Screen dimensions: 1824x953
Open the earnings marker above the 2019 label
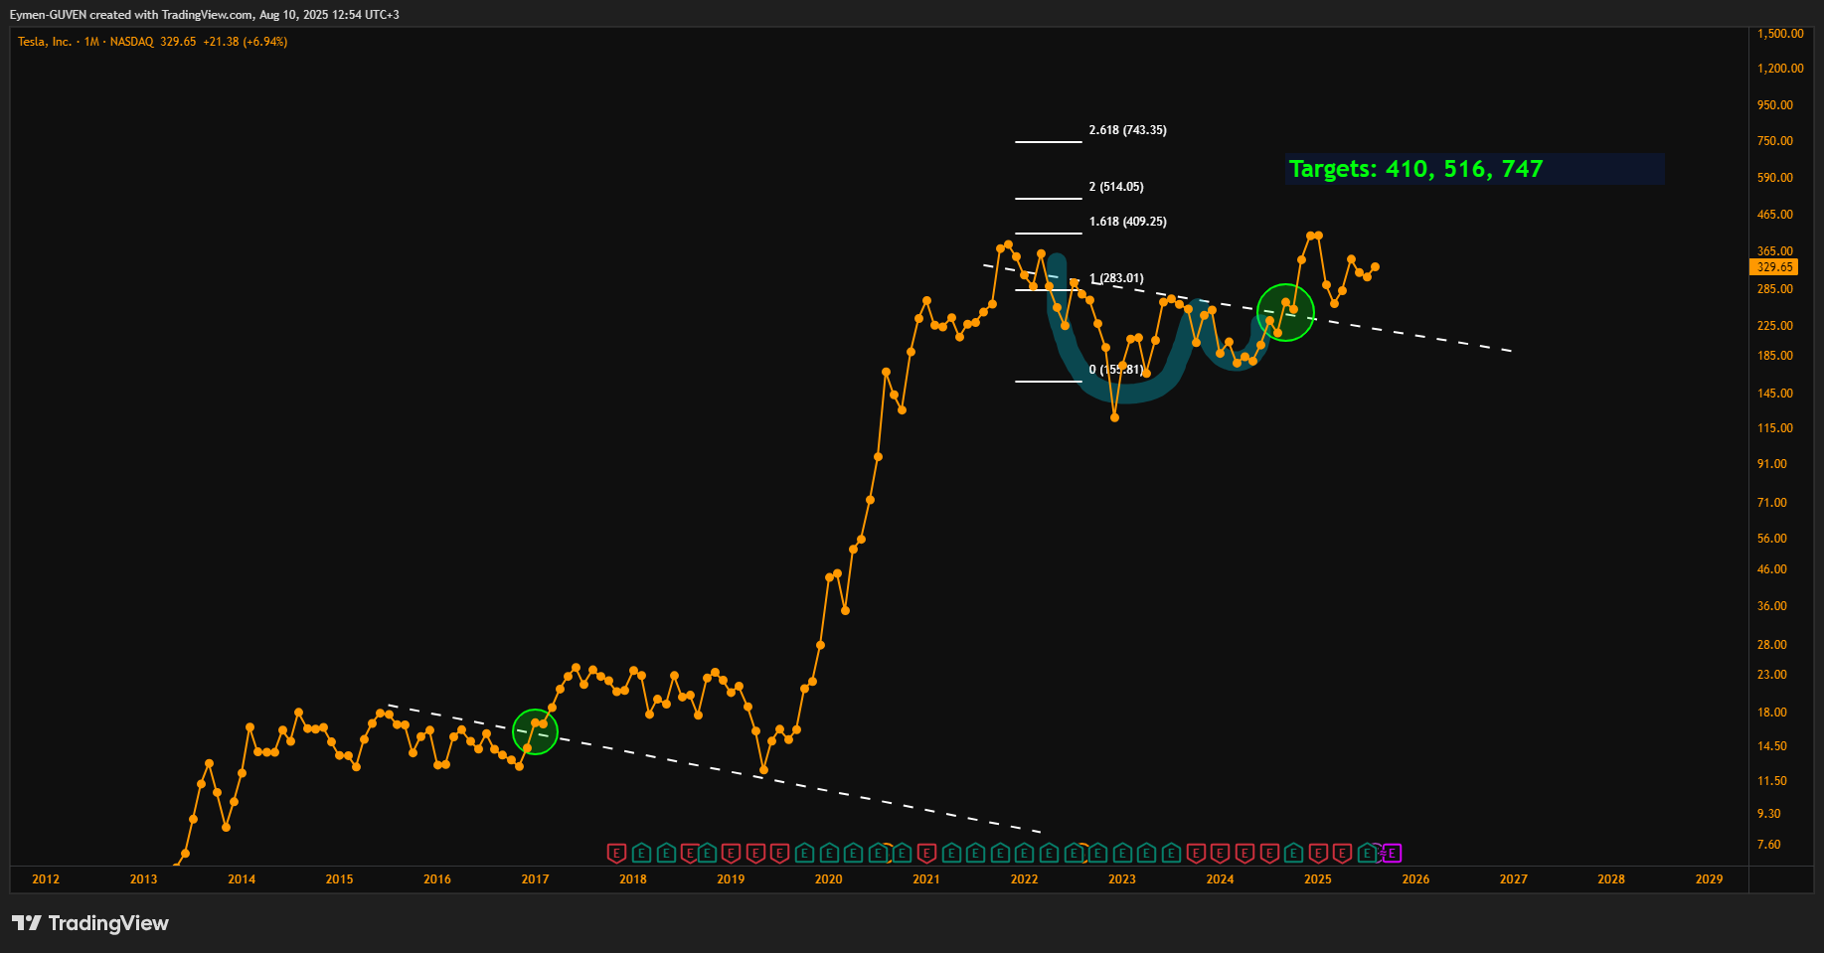pos(731,853)
